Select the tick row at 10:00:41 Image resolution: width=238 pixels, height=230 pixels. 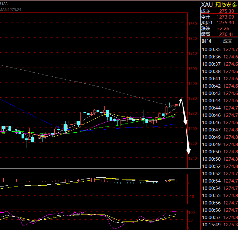coord(220,78)
